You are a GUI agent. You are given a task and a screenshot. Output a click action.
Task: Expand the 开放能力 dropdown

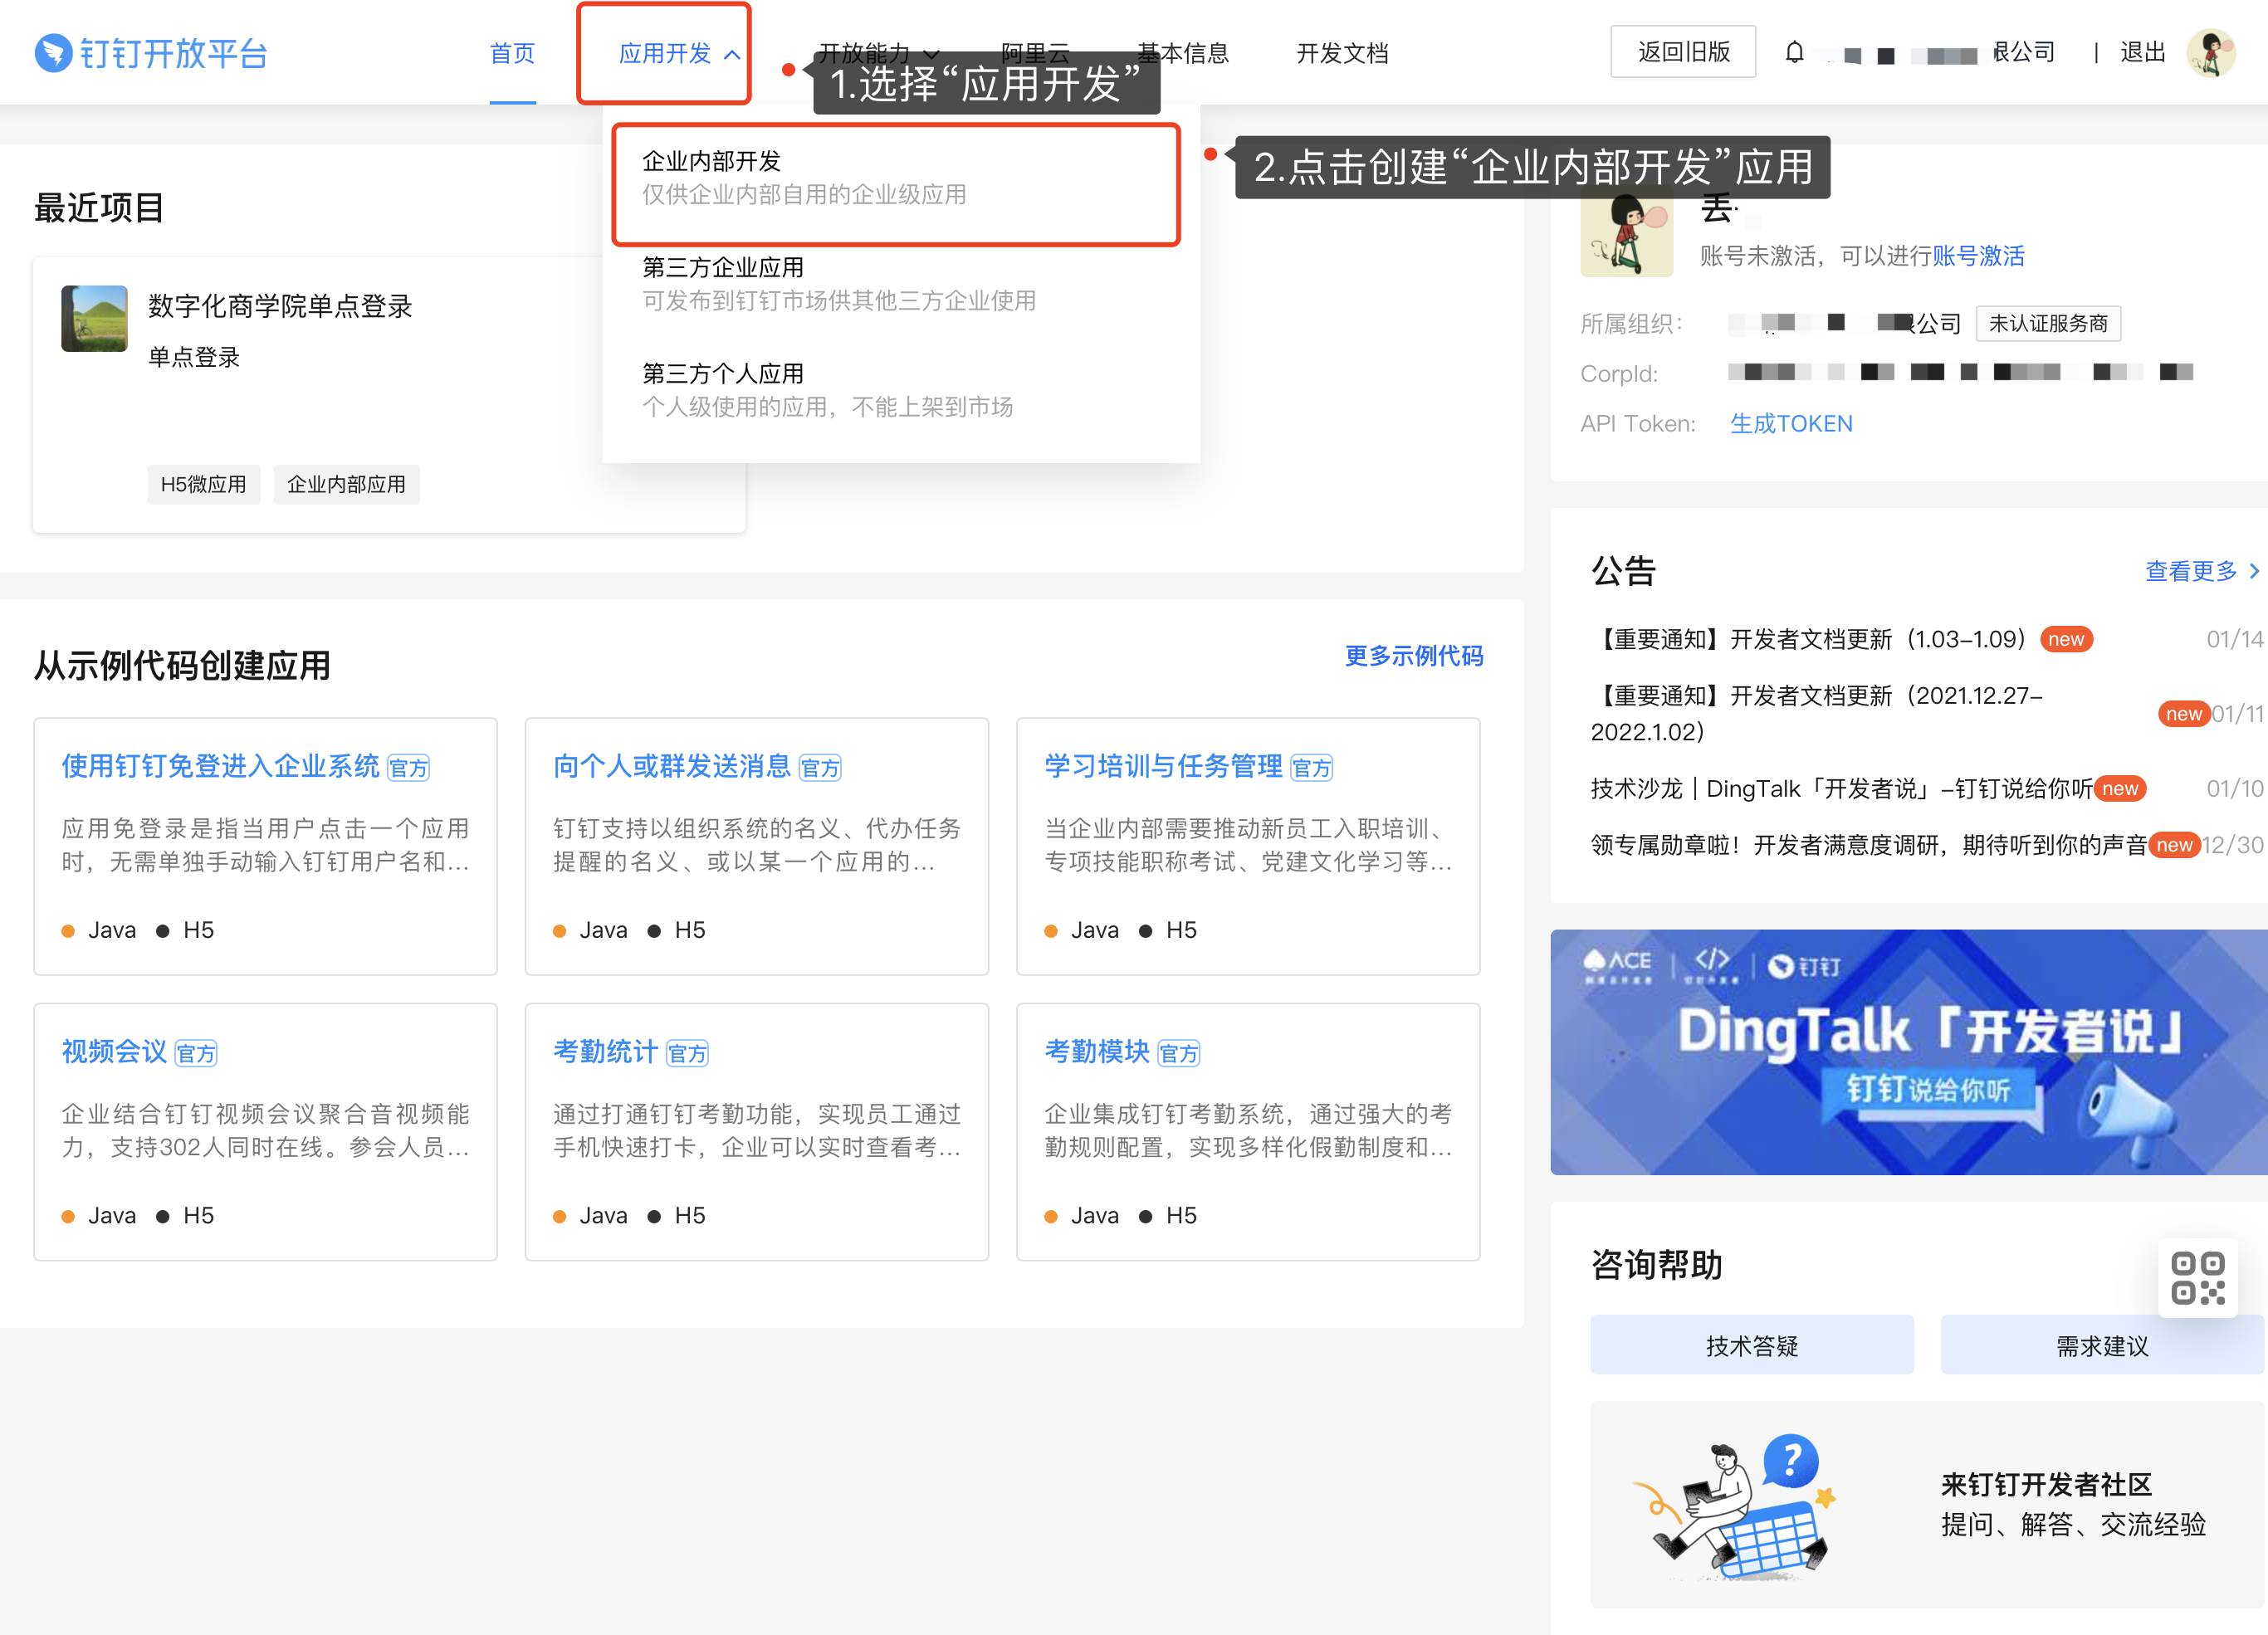[x=931, y=54]
